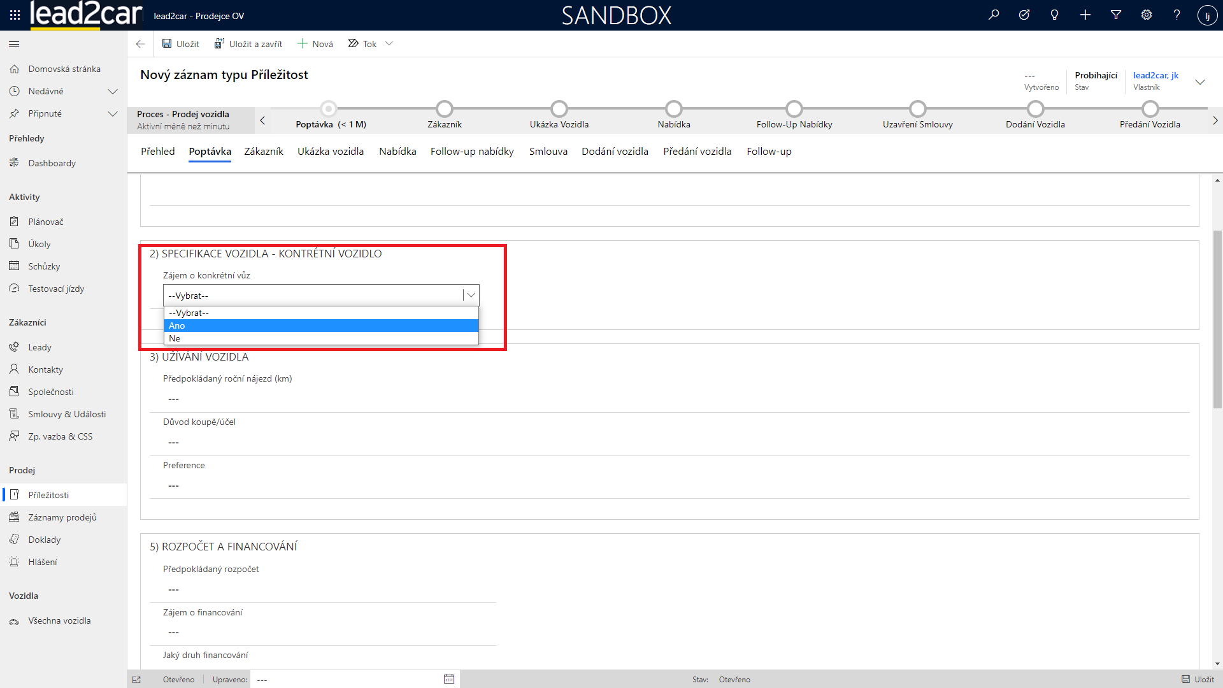Image resolution: width=1223 pixels, height=688 pixels.
Task: Select the Zákazník process stage circle
Action: click(x=445, y=109)
